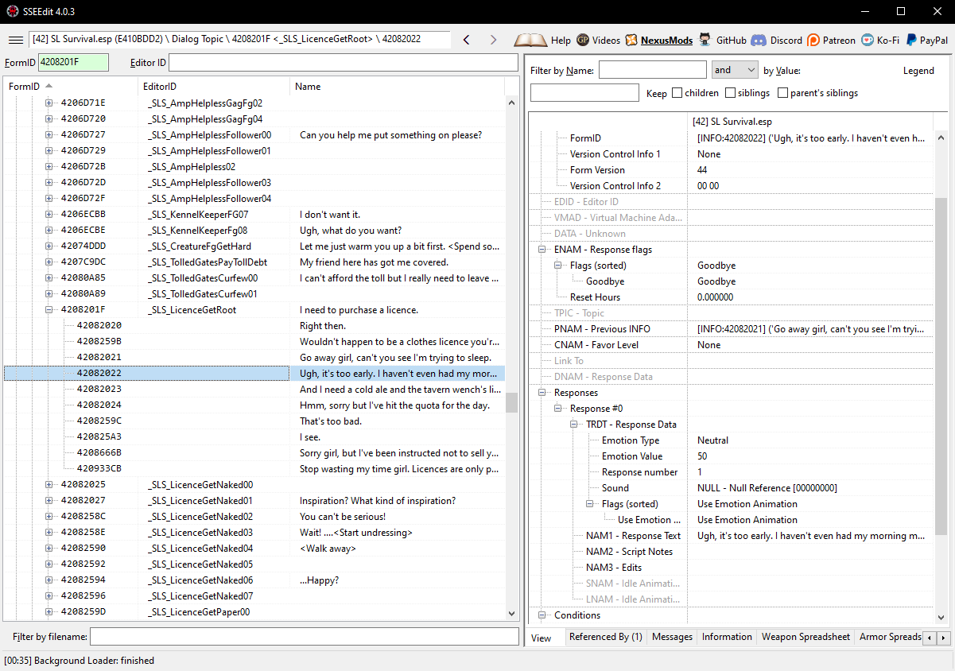Image resolution: width=955 pixels, height=671 pixels.
Task: Expand the 4206D727 tree node
Action: (x=49, y=135)
